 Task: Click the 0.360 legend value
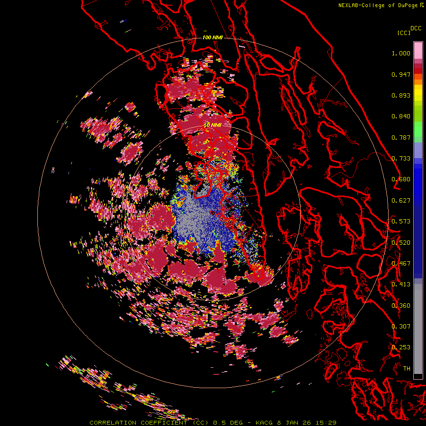click(x=401, y=306)
